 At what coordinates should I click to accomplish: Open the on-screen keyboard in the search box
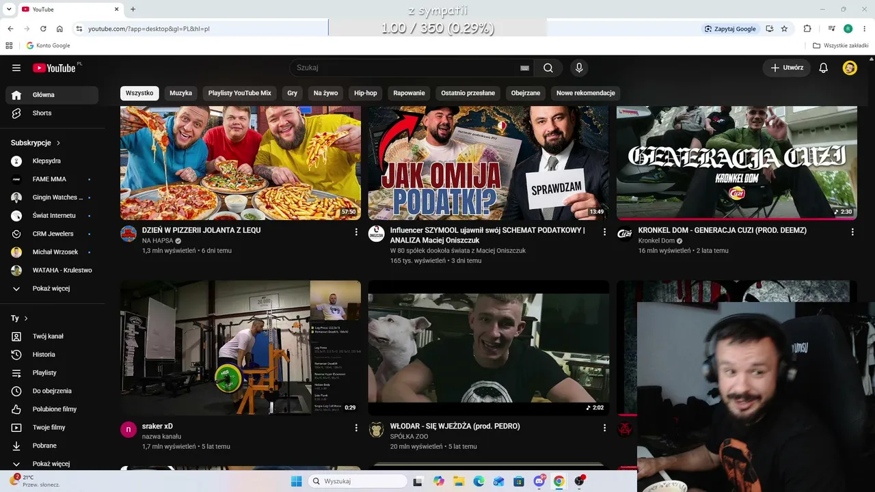click(524, 68)
